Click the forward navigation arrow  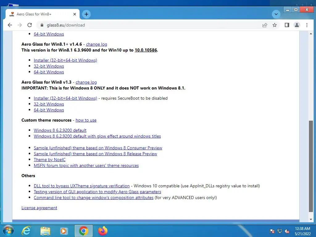point(20,25)
